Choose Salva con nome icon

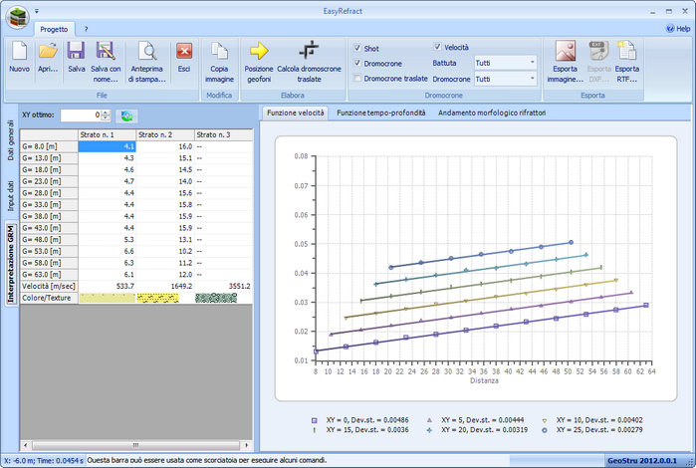coord(106,51)
